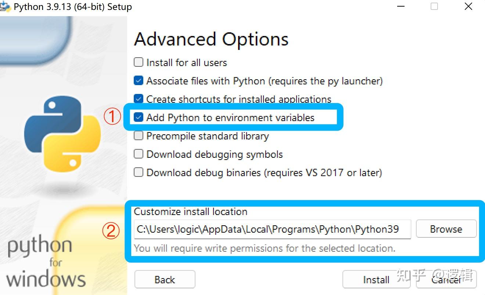Close the Python Setup window

468,7
